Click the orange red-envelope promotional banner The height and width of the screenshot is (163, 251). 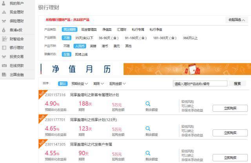tap(187, 69)
